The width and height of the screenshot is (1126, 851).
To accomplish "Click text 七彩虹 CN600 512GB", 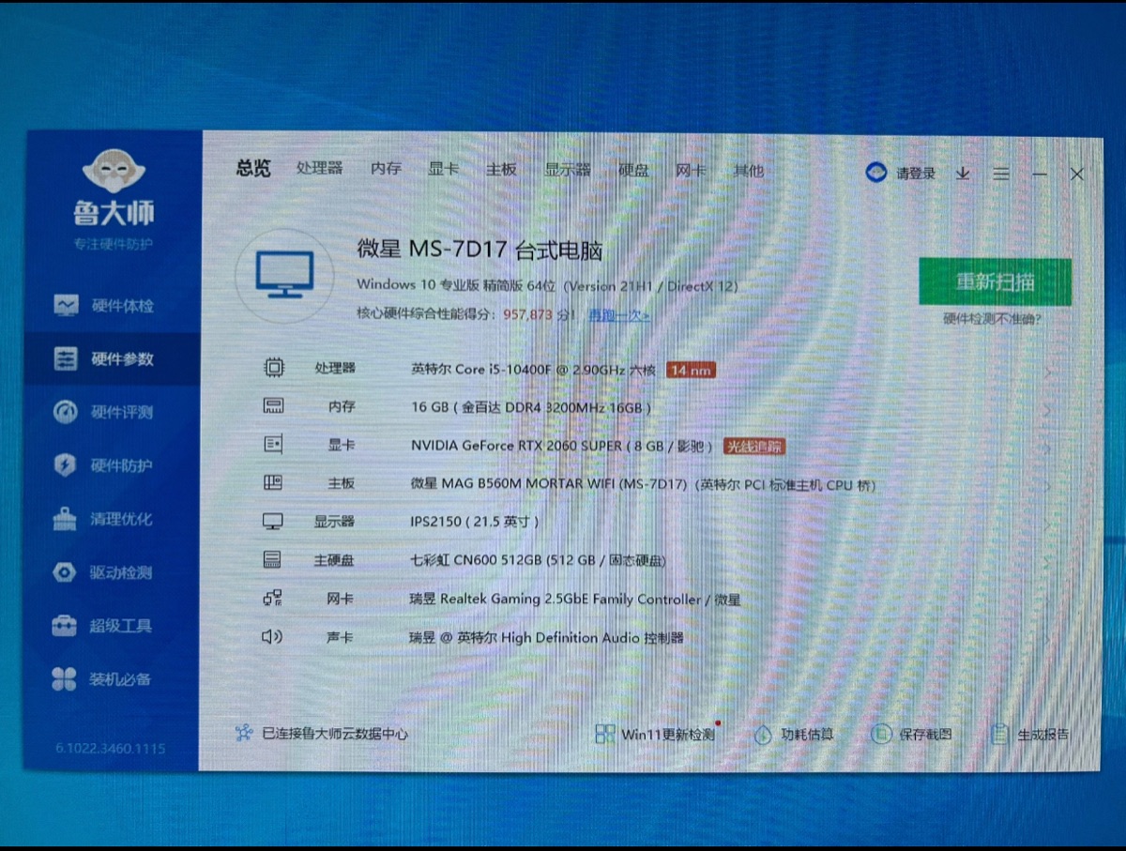I will pos(477,561).
